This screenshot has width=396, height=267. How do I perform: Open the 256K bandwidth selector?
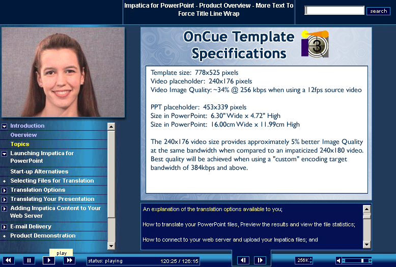pos(304,260)
